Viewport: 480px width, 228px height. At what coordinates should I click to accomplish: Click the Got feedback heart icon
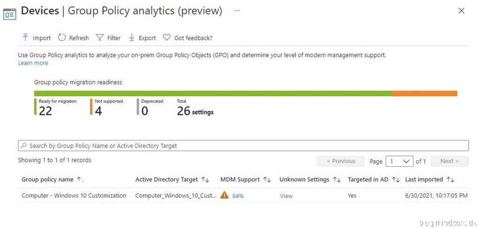pyautogui.click(x=166, y=38)
